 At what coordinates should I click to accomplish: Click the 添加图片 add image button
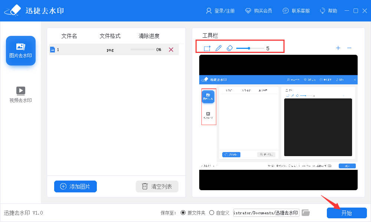pyautogui.click(x=75, y=186)
